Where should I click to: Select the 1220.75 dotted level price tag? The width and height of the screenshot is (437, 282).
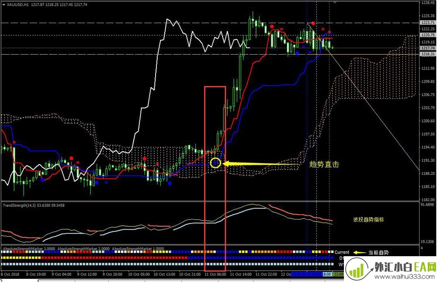pyautogui.click(x=428, y=35)
